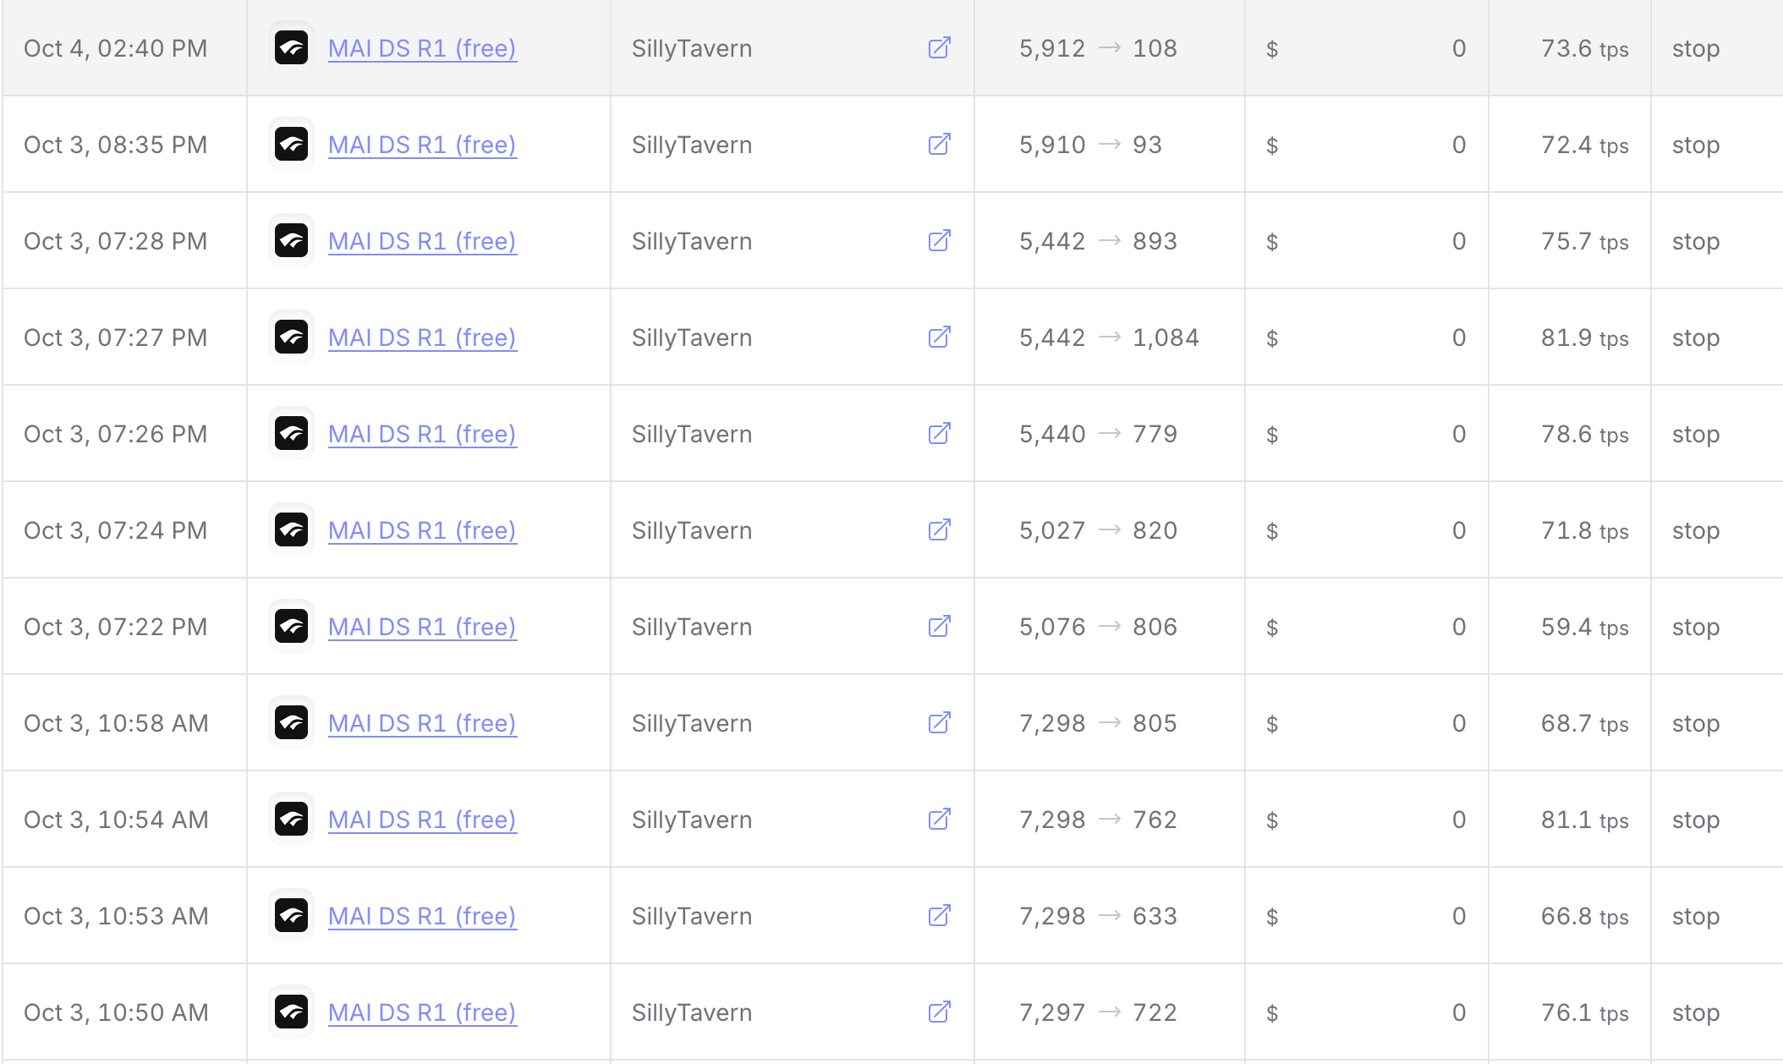
Task: Open external link icon for Oct 4, 02:40 PM row
Action: click(x=939, y=48)
